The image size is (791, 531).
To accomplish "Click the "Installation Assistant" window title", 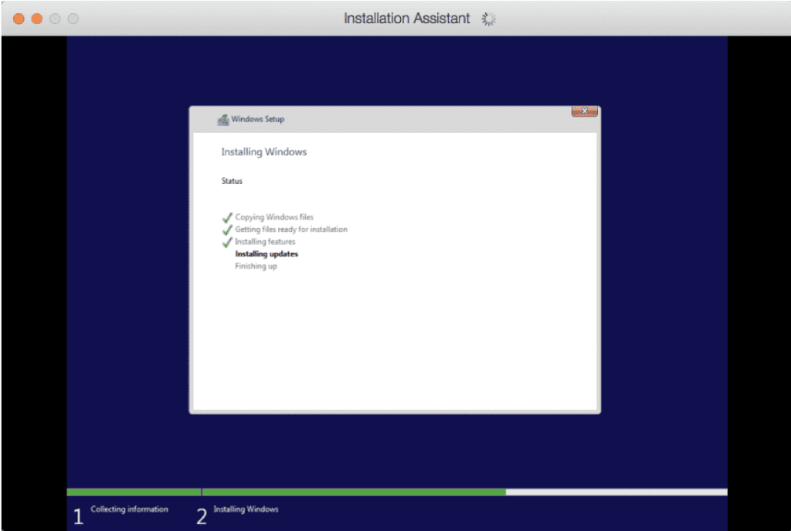I will click(406, 19).
